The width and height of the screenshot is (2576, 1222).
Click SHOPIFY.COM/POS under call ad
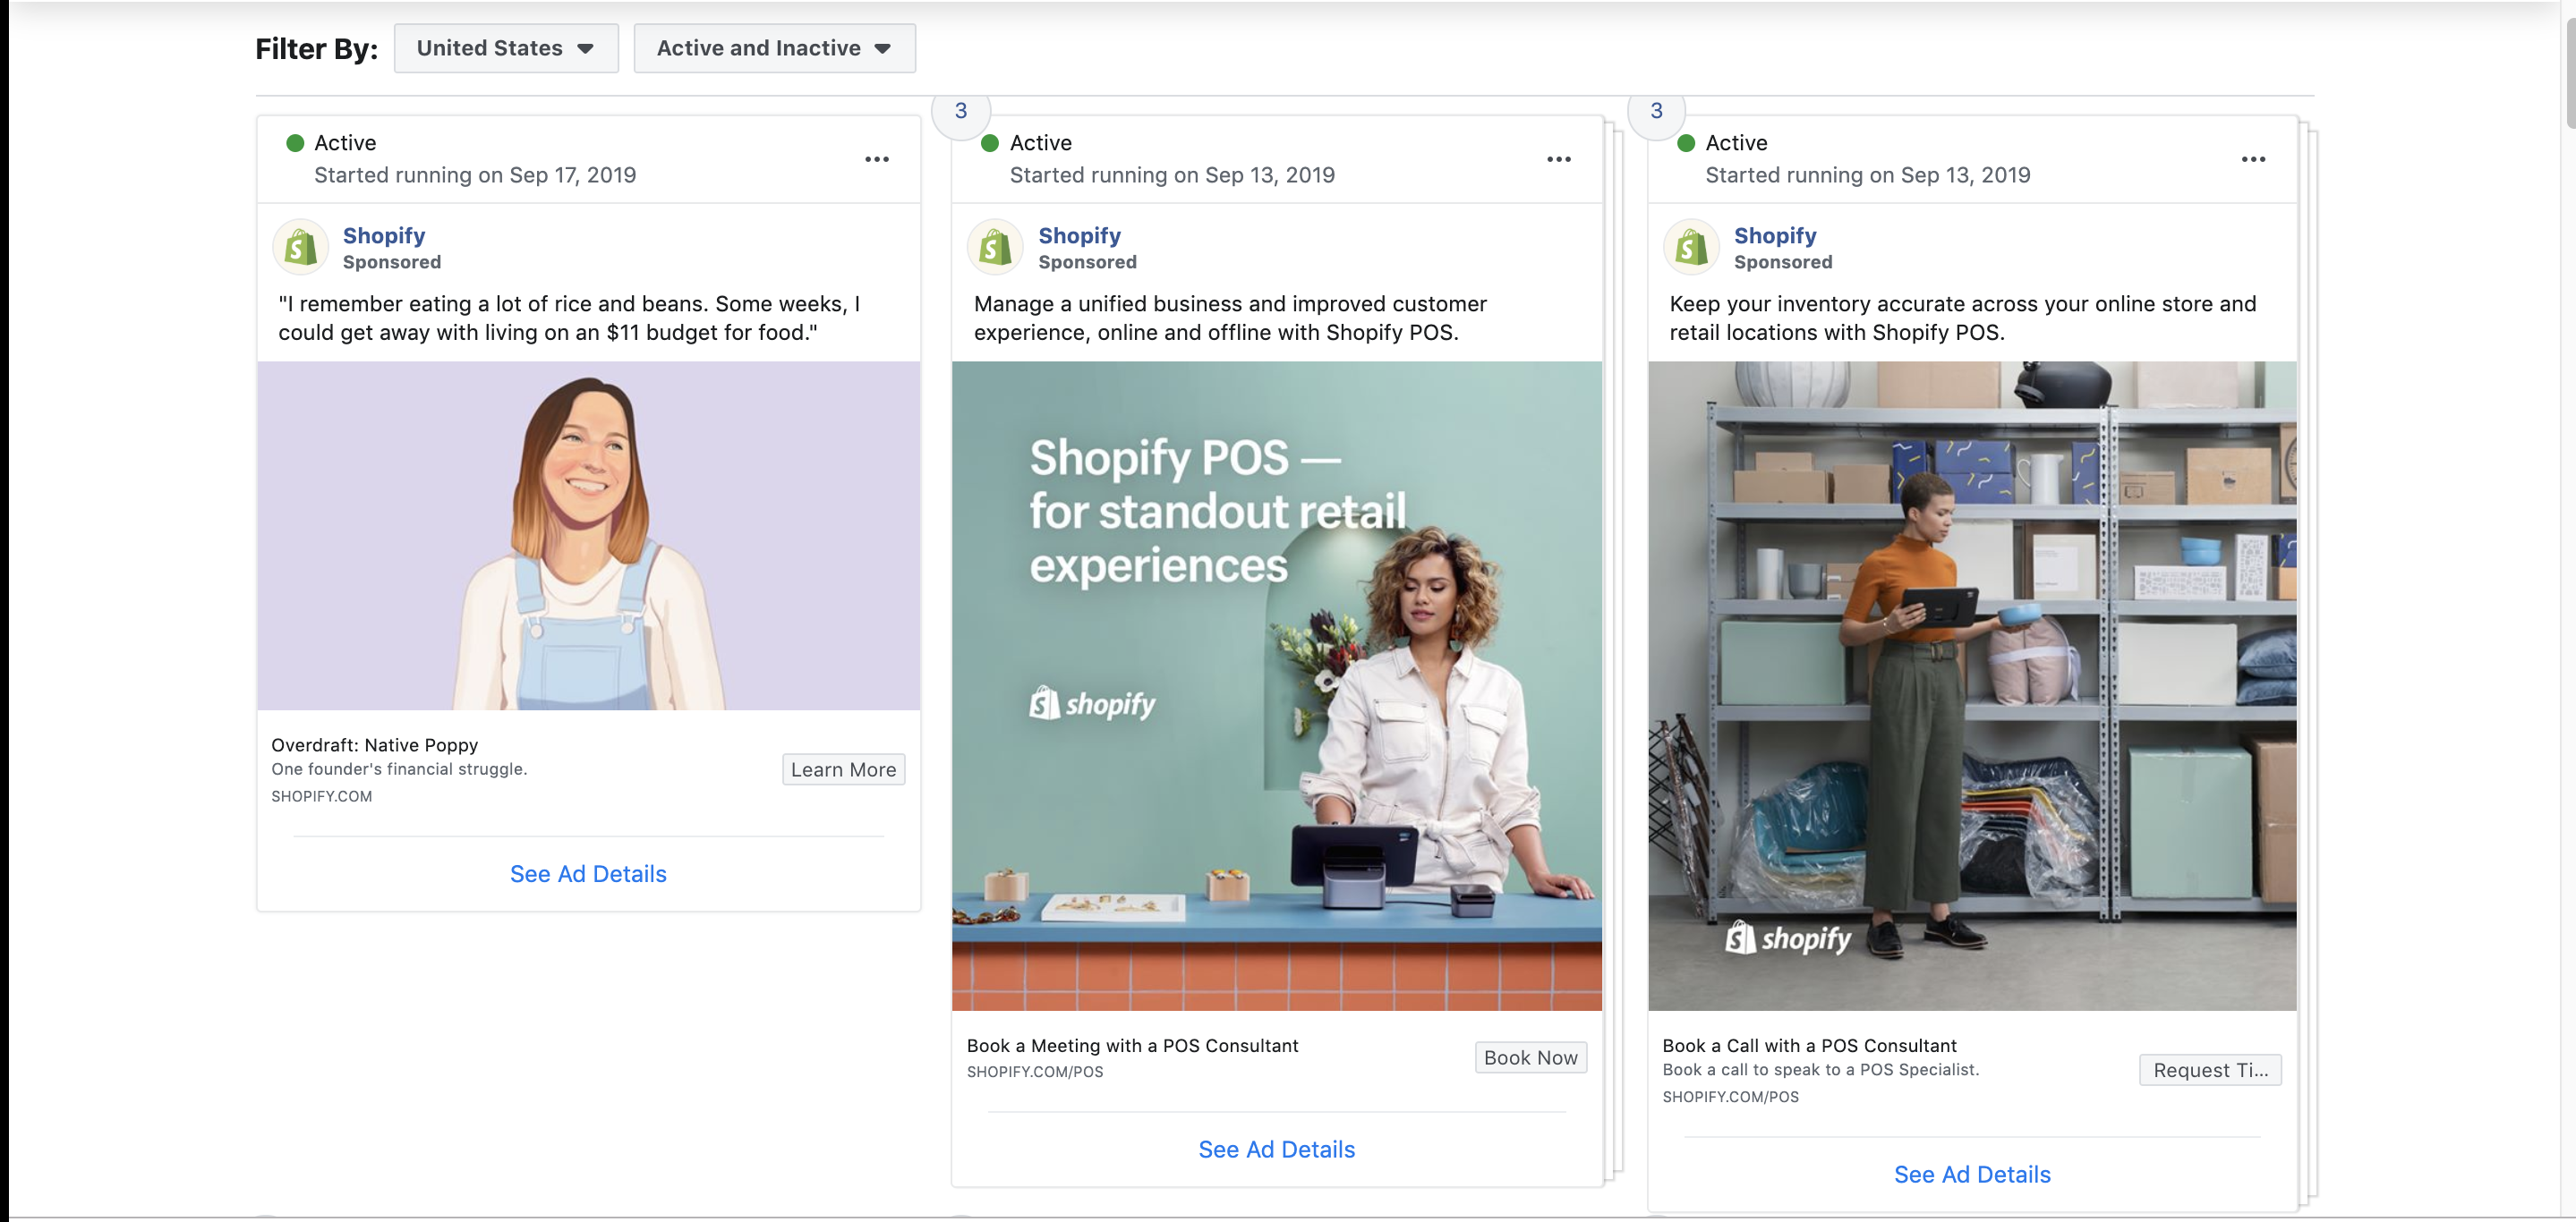(1730, 1096)
